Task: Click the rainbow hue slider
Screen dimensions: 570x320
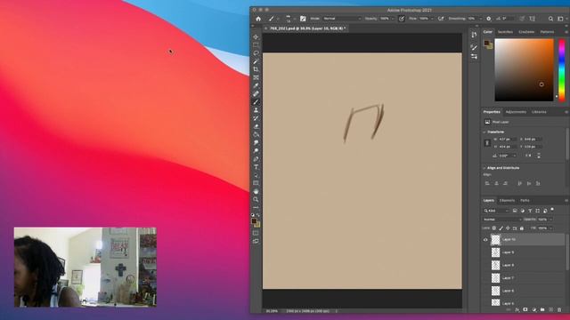Action: [x=562, y=70]
